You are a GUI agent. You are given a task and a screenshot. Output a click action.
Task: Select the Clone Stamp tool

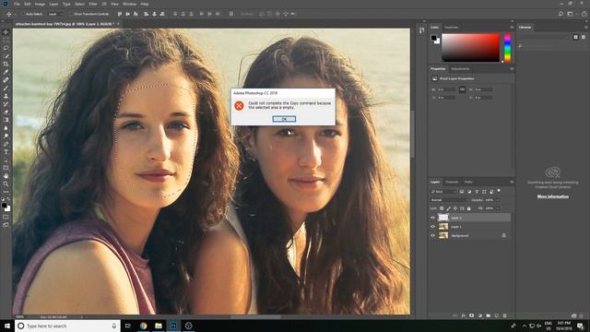click(x=6, y=96)
